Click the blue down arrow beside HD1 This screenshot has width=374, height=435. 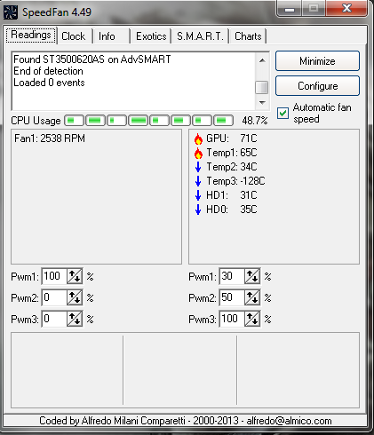coord(198,195)
